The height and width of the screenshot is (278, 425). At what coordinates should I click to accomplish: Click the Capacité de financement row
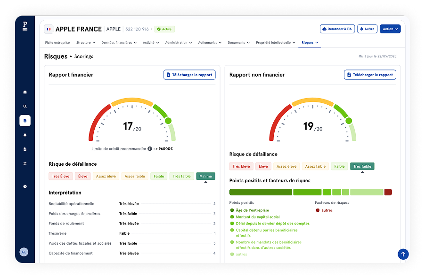[132, 253]
